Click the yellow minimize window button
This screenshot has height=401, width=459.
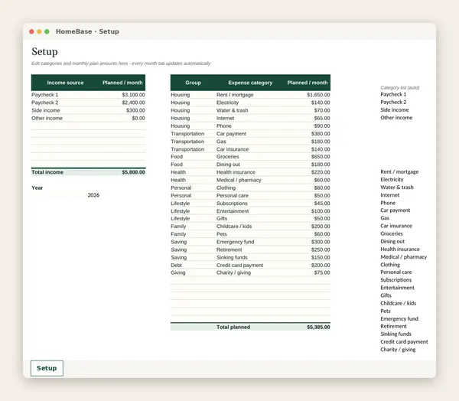tap(39, 31)
